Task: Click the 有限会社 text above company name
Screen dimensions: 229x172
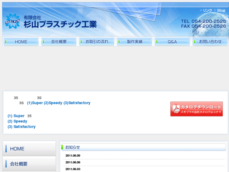Action: 32,18
